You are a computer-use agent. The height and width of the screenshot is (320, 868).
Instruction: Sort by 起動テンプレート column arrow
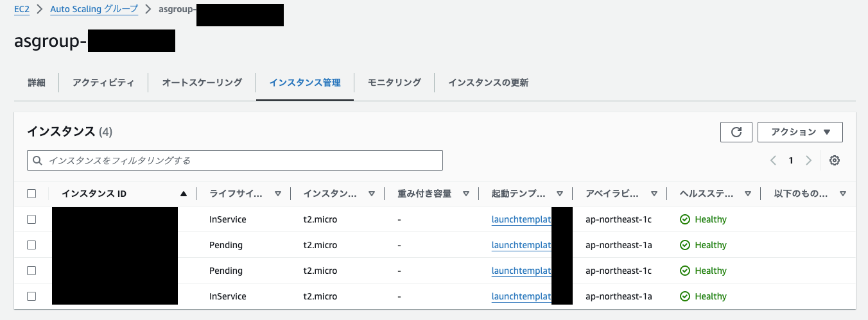tap(560, 194)
